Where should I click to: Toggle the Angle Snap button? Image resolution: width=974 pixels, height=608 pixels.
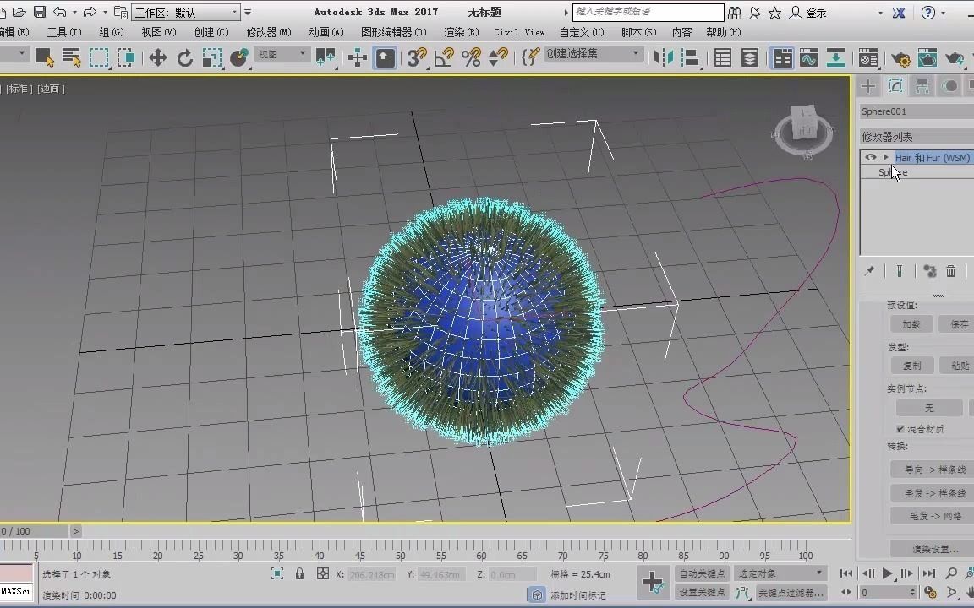click(444, 57)
